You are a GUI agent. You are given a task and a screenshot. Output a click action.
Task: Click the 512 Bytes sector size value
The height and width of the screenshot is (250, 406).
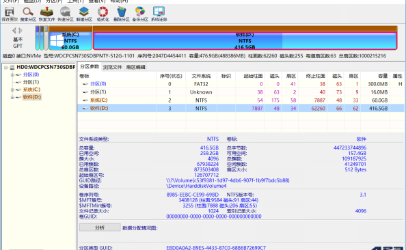pos(355,169)
